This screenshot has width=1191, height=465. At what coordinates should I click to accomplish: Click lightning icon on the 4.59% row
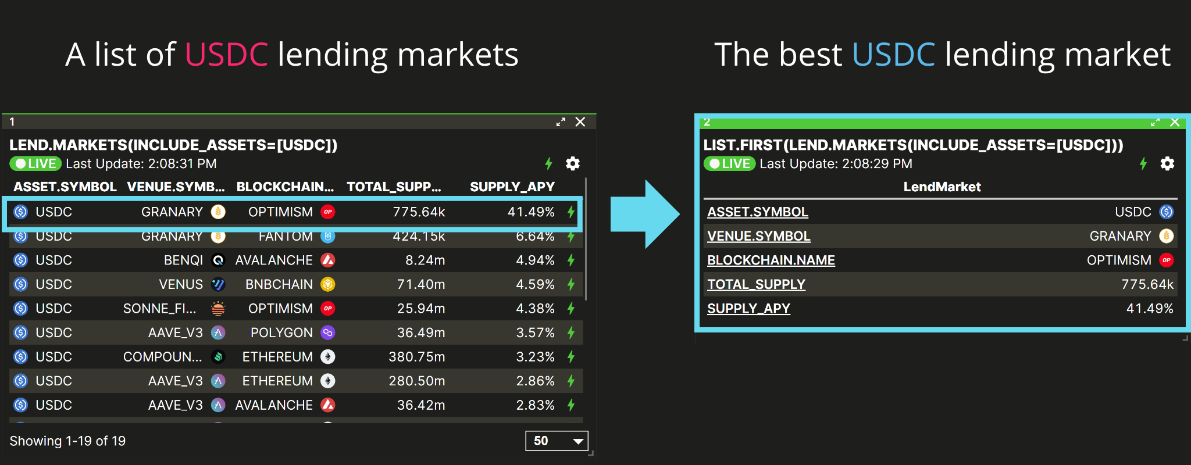click(571, 284)
